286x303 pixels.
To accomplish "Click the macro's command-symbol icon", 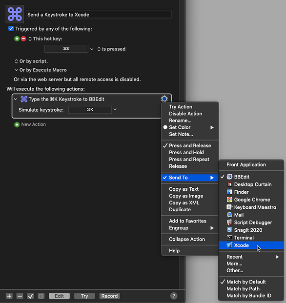I will pos(15,14).
